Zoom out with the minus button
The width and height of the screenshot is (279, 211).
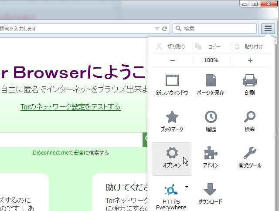click(x=173, y=60)
